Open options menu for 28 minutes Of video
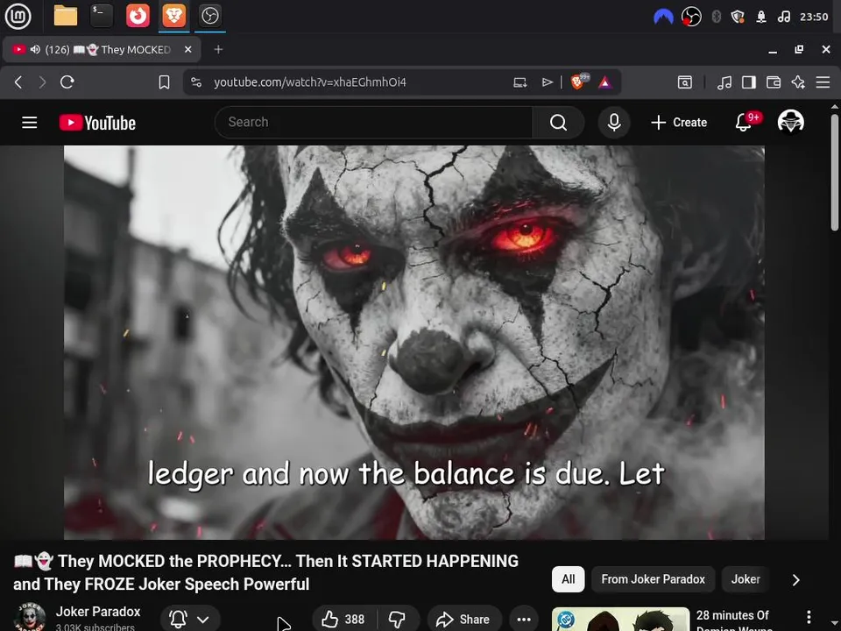Viewport: 841px width, 631px height. pos(809,617)
